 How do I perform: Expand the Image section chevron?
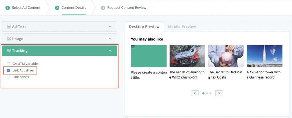coord(110,38)
